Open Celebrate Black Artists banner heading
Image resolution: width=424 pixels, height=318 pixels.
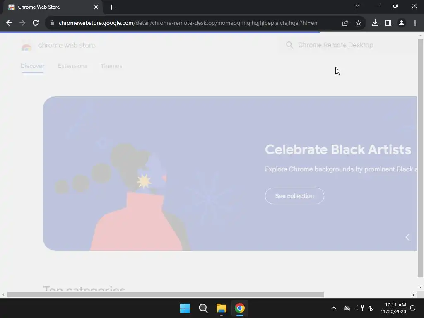[338, 149]
